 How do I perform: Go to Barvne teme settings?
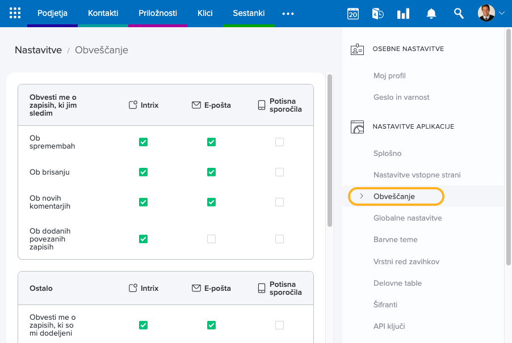[395, 239]
